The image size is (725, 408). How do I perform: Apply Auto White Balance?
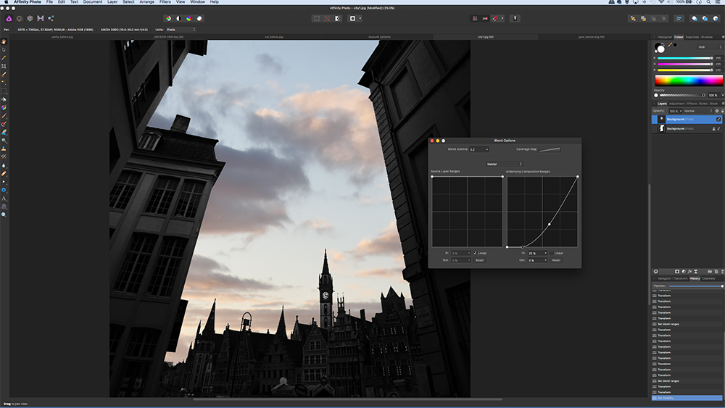(199, 19)
